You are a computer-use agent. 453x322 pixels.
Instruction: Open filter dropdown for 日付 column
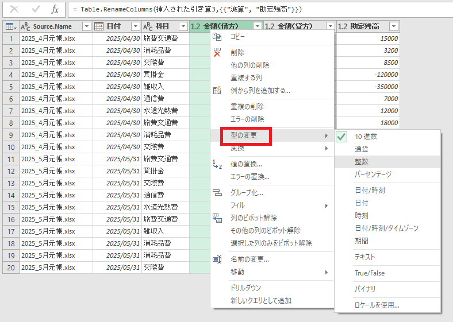pyautogui.click(x=135, y=26)
